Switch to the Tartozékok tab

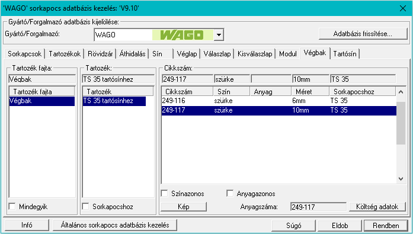(65, 54)
